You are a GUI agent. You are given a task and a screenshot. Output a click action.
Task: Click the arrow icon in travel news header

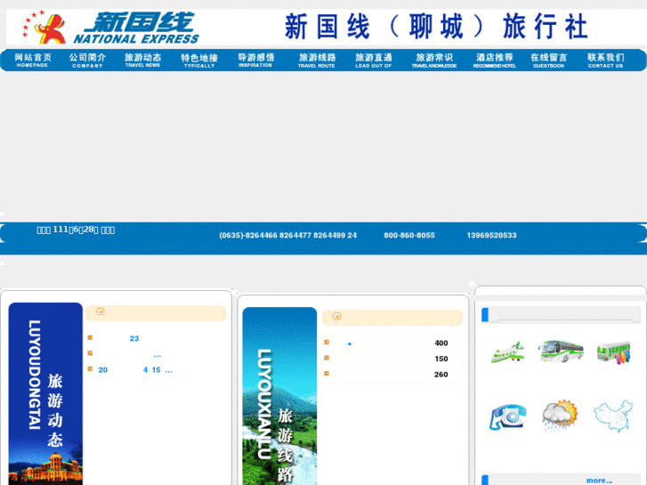pyautogui.click(x=100, y=311)
